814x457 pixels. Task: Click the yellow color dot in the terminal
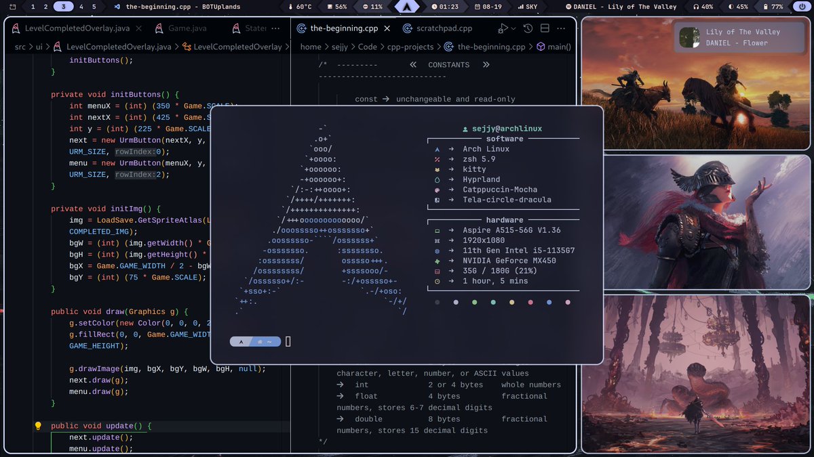tap(511, 303)
